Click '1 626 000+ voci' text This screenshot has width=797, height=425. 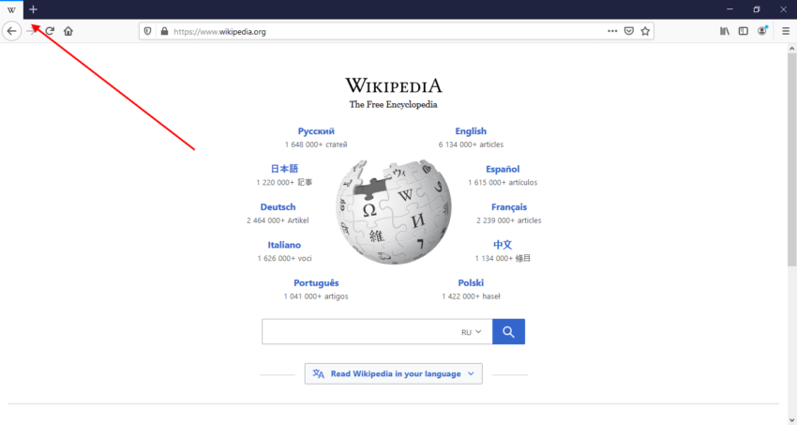tap(284, 258)
